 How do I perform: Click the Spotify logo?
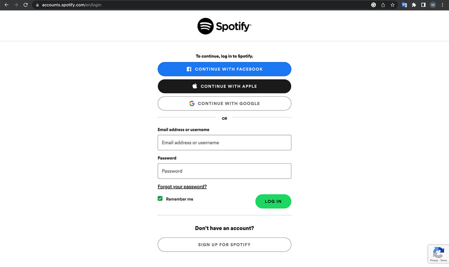point(224,26)
